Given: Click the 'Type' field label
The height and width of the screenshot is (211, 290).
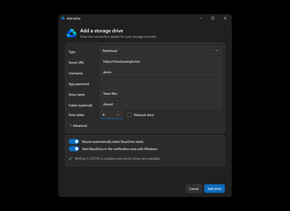Looking at the screenshot, I should click(x=72, y=52).
